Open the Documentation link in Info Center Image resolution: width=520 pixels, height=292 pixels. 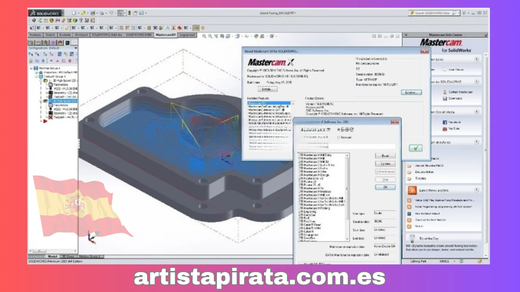[x=424, y=172]
